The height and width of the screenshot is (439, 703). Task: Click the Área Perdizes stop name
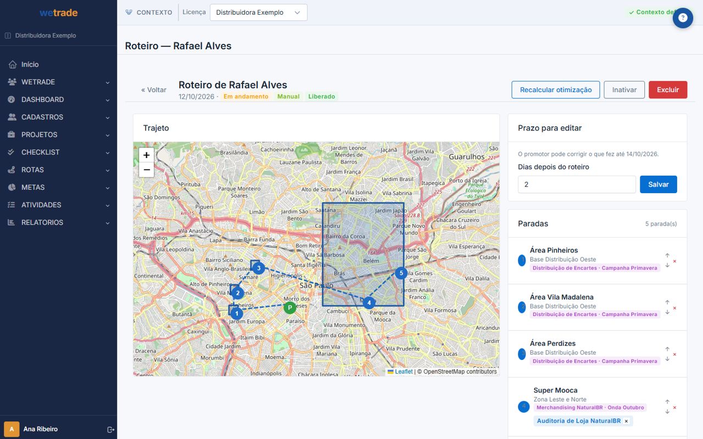click(x=553, y=344)
